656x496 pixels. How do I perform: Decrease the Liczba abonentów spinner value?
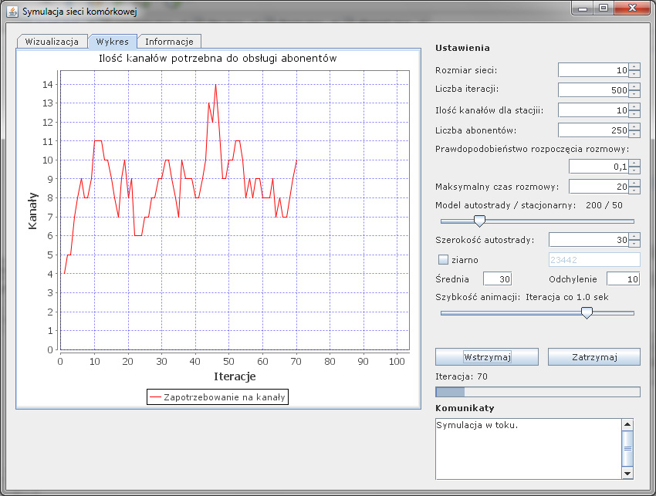[634, 134]
